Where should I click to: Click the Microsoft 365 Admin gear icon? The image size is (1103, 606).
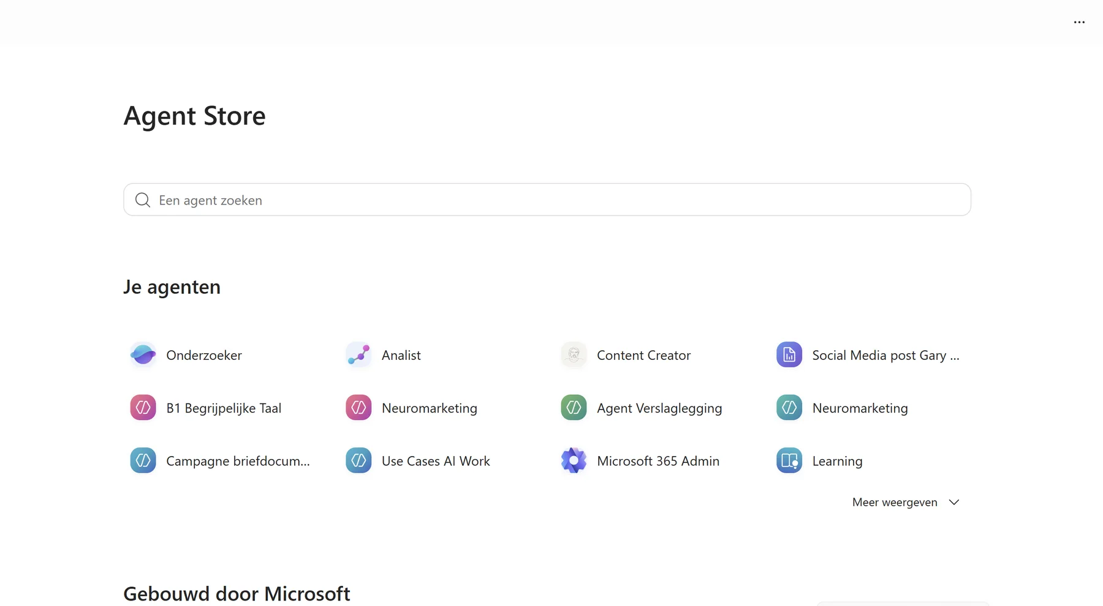point(574,461)
